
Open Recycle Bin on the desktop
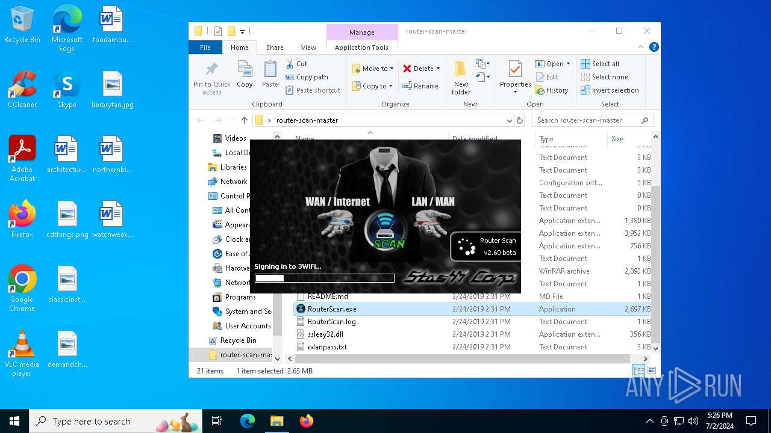tap(22, 26)
